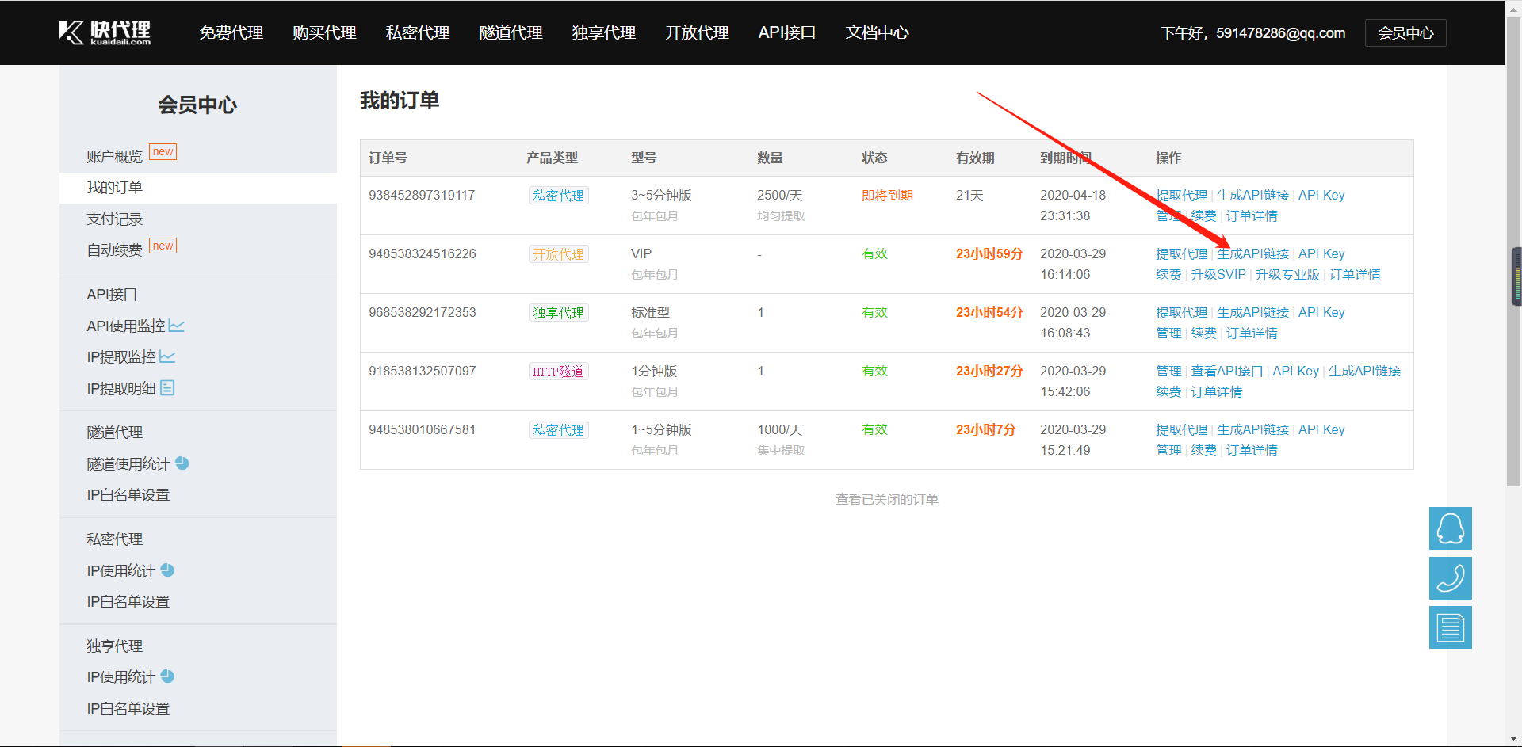This screenshot has width=1522, height=747.
Task: Click 查看已关闭的订单 link
Action: (886, 498)
